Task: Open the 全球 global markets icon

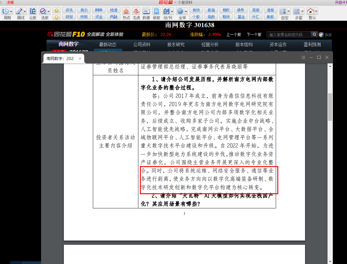Action: [180, 11]
